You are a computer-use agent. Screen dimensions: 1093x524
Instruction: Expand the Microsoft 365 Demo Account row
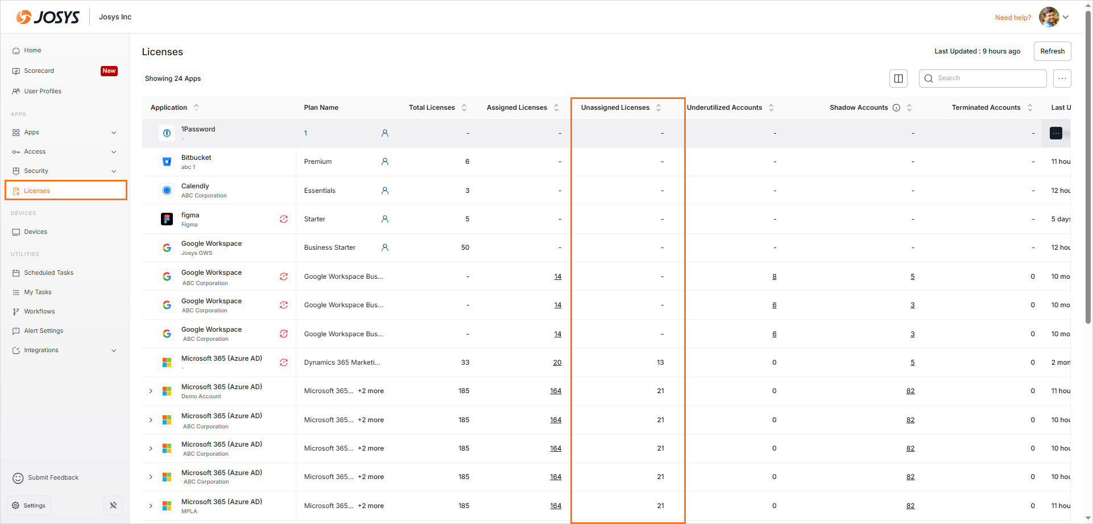click(x=151, y=391)
